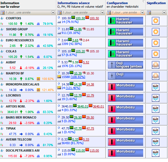Click the rain cloud icon in the ARTOIS NOM. row
This screenshot has height=162, width=168.
pyautogui.click(x=156, y=109)
